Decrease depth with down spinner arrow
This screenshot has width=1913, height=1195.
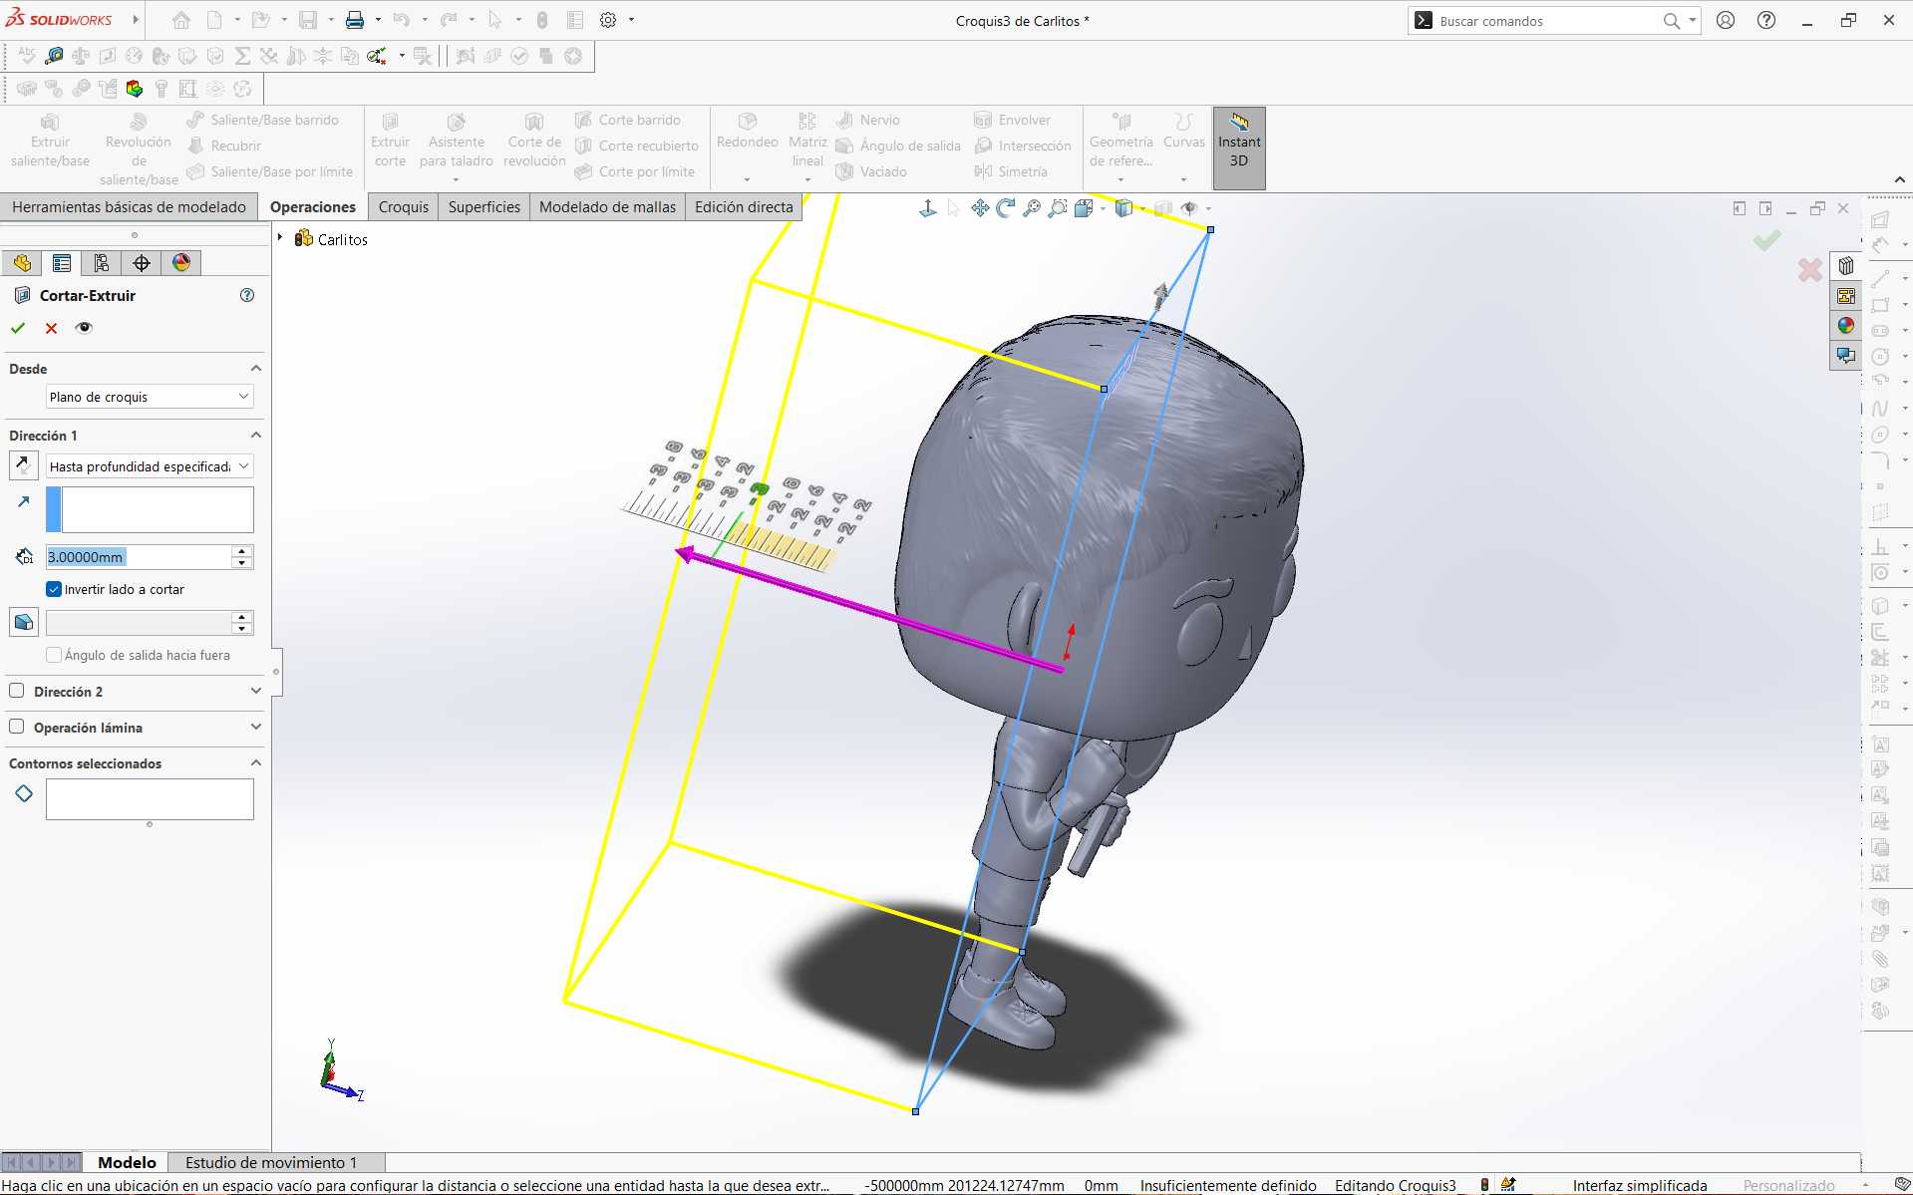(242, 563)
